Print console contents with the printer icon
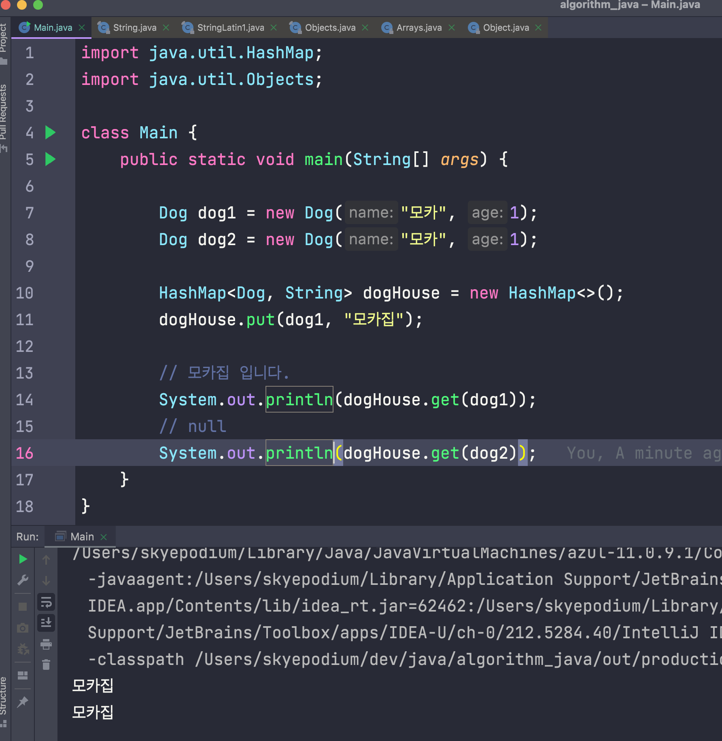The width and height of the screenshot is (722, 741). [46, 645]
